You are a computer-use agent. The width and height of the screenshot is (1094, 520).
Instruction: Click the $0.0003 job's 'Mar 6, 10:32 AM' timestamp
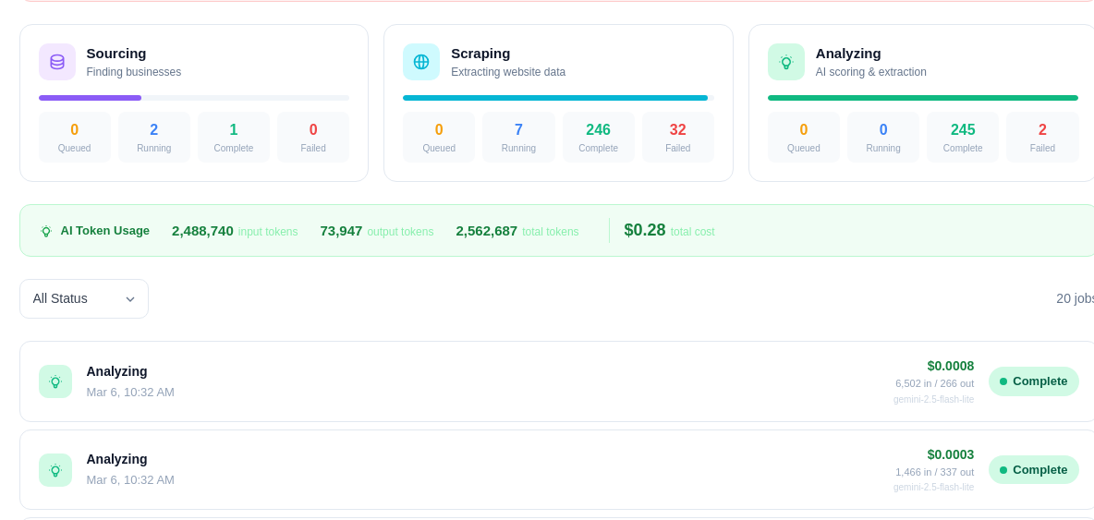130,480
